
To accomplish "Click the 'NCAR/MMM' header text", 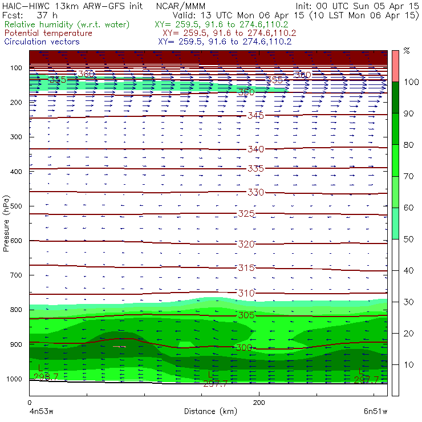I will [181, 6].
